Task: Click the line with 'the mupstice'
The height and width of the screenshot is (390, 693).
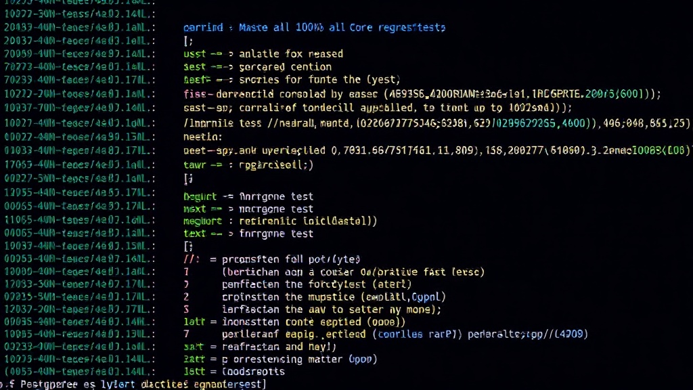Action: click(315, 297)
